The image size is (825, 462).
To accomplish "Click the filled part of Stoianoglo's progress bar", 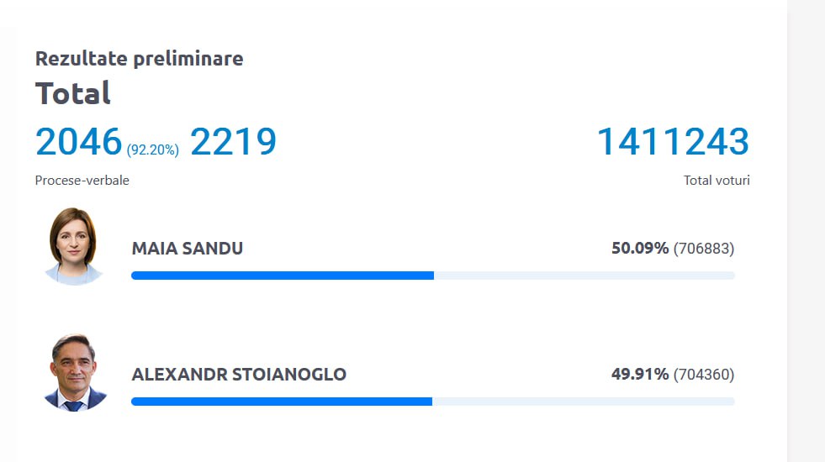I will pos(281,402).
